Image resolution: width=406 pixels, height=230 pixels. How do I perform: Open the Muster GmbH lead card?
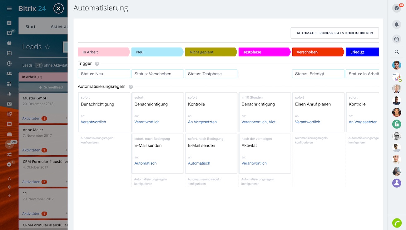pyautogui.click(x=43, y=108)
